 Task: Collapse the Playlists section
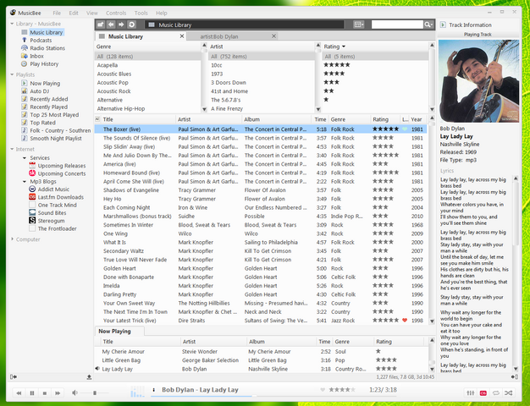12,74
